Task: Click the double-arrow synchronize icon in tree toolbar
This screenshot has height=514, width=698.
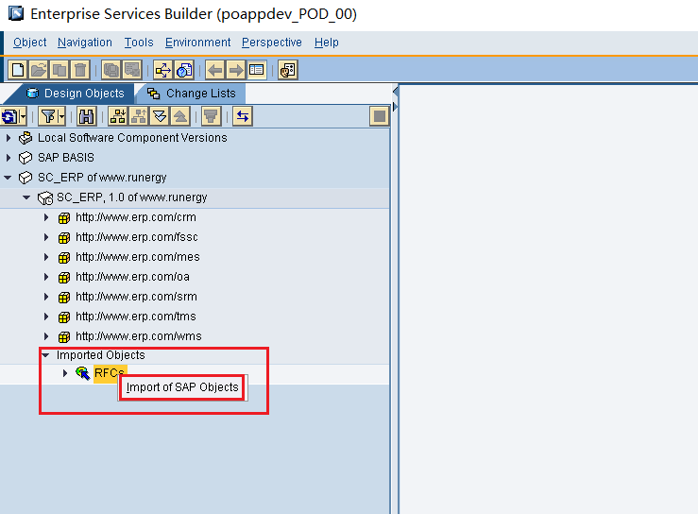Action: pos(243,116)
